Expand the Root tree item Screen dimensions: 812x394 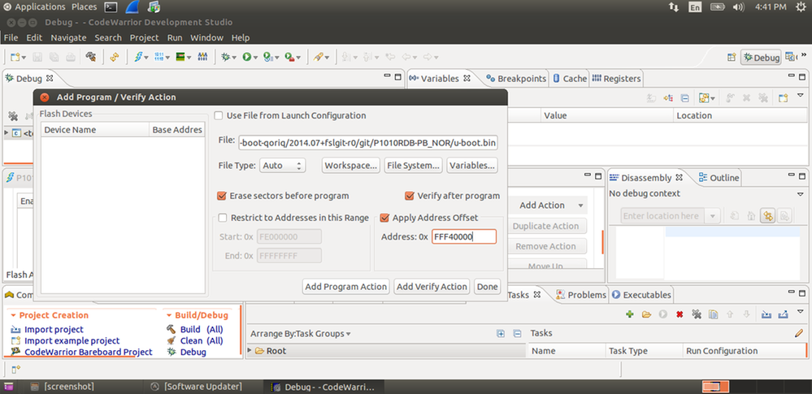250,350
